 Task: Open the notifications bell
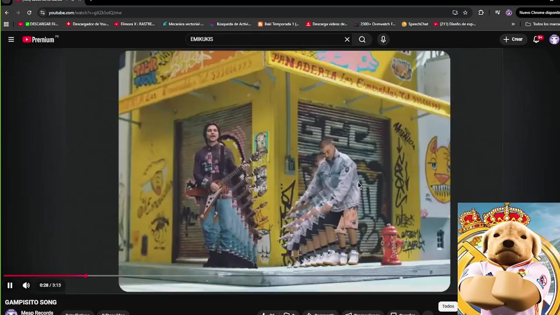click(x=537, y=39)
